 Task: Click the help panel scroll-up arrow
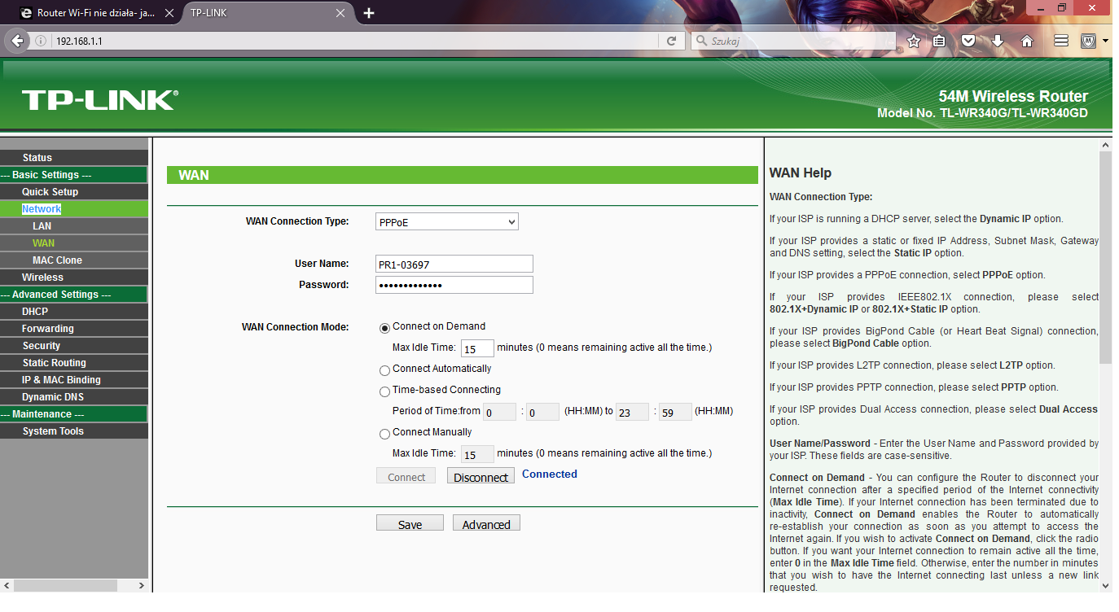(x=1105, y=145)
